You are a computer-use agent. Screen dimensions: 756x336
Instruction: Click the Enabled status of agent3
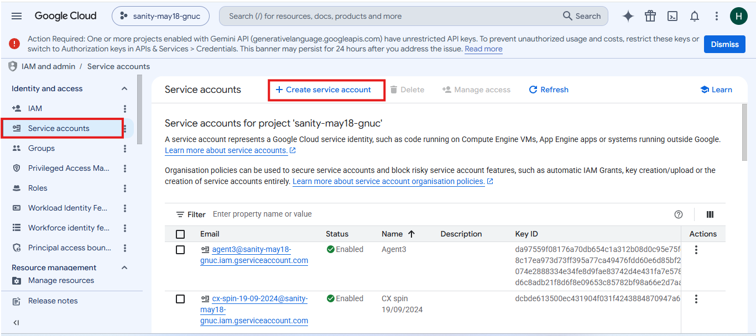click(x=345, y=249)
